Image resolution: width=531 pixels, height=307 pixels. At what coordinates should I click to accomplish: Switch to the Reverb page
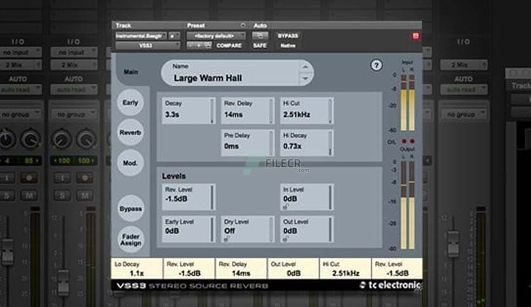(x=130, y=133)
